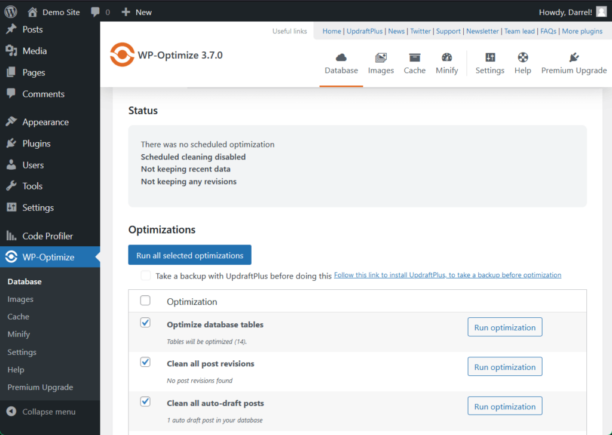This screenshot has height=435, width=612.
Task: Open the More plugins useful link
Action: pos(582,31)
